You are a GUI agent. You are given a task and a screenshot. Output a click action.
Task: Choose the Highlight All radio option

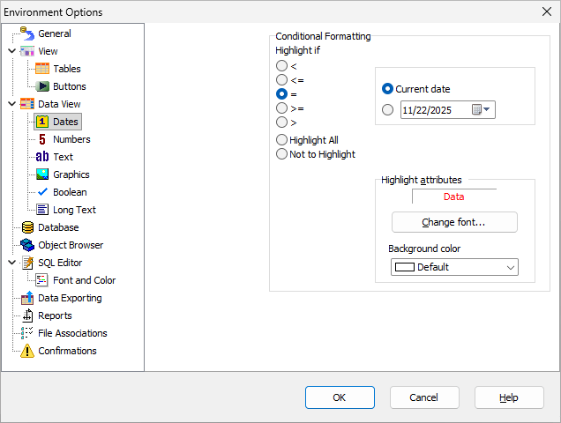pos(281,140)
